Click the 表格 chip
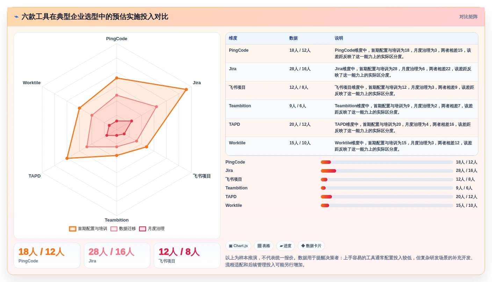Viewport: 492px width, 282px height. pos(264,246)
